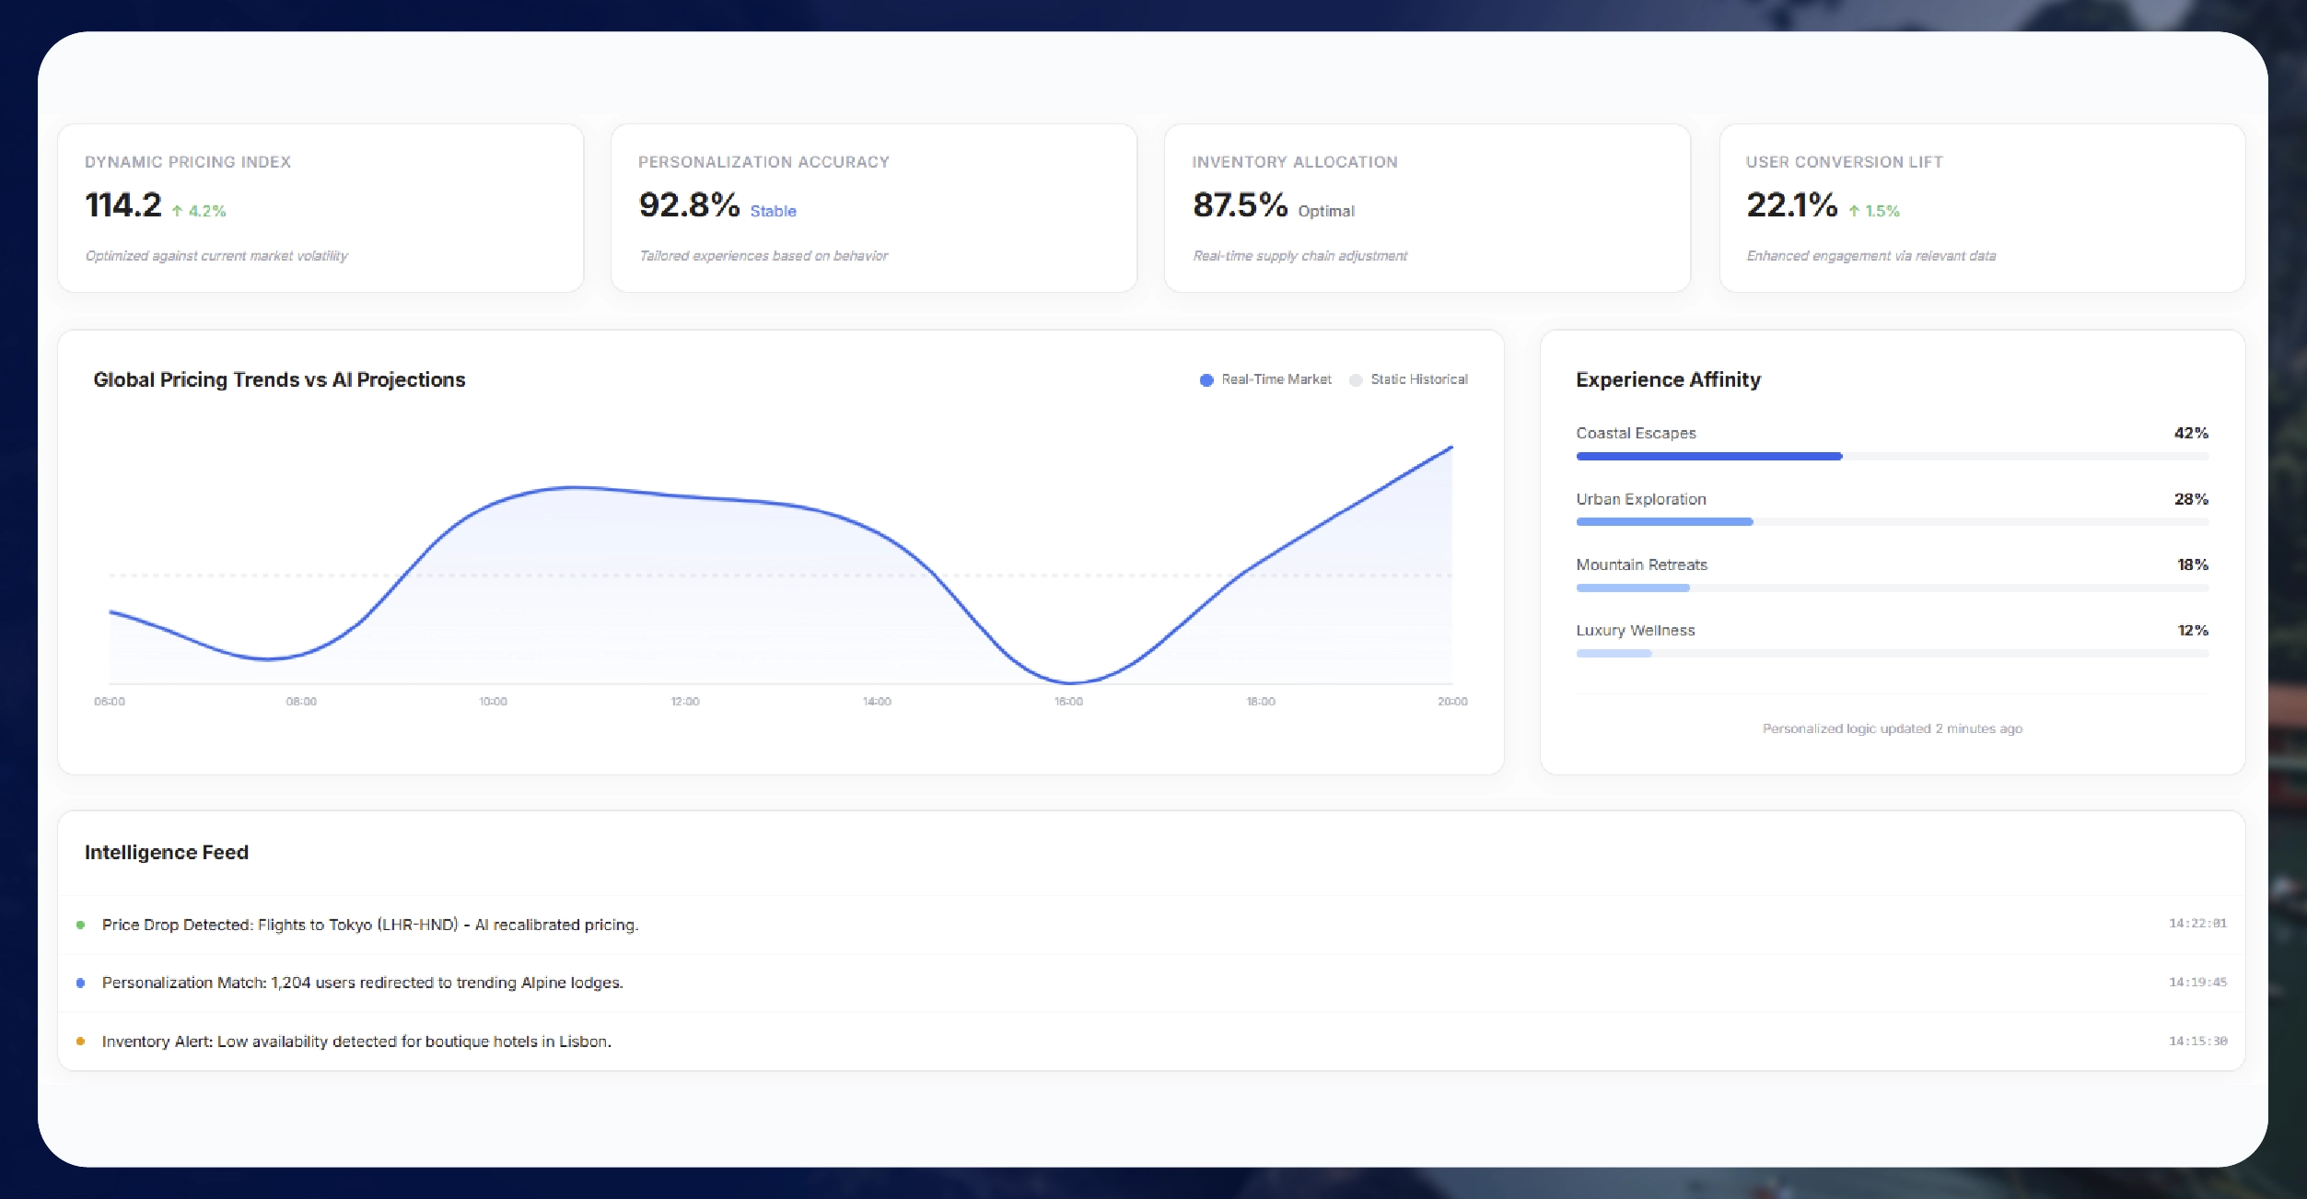Select the Experience Affinity panel header
The width and height of the screenshot is (2307, 1199).
[x=1668, y=379]
